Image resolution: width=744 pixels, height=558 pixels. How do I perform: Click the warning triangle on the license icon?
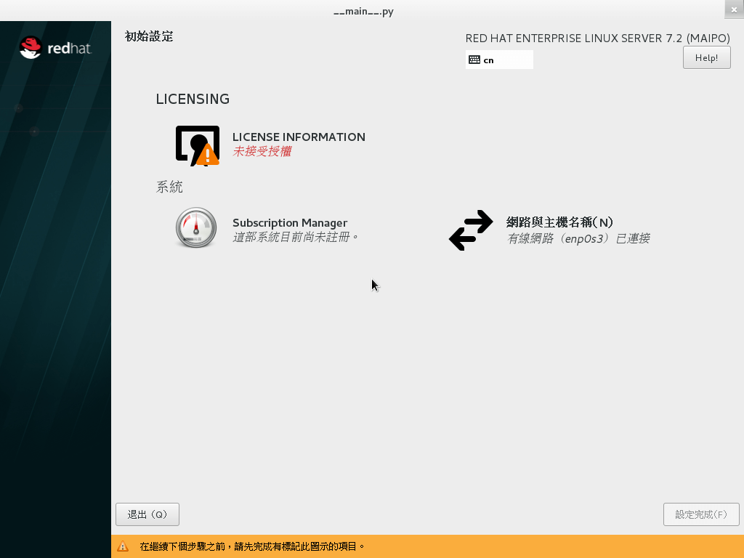[208, 154]
